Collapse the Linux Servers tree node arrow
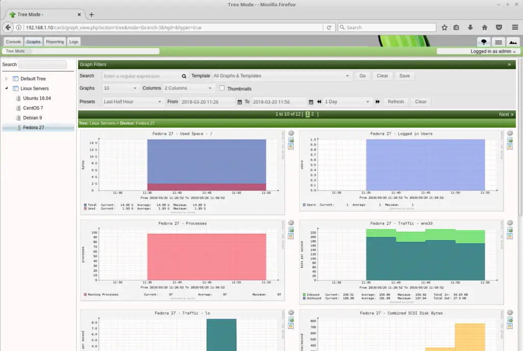The height and width of the screenshot is (351, 523). [6, 88]
